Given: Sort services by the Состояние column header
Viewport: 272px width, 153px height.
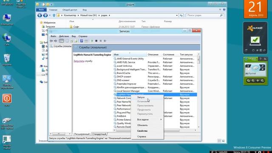Looking at the screenshot, I should pyautogui.click(x=170, y=54).
